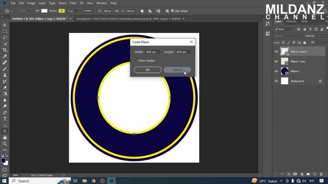Screen dimensions: 328x184
Task: Select the Path Selection tool
Action: click(5, 125)
